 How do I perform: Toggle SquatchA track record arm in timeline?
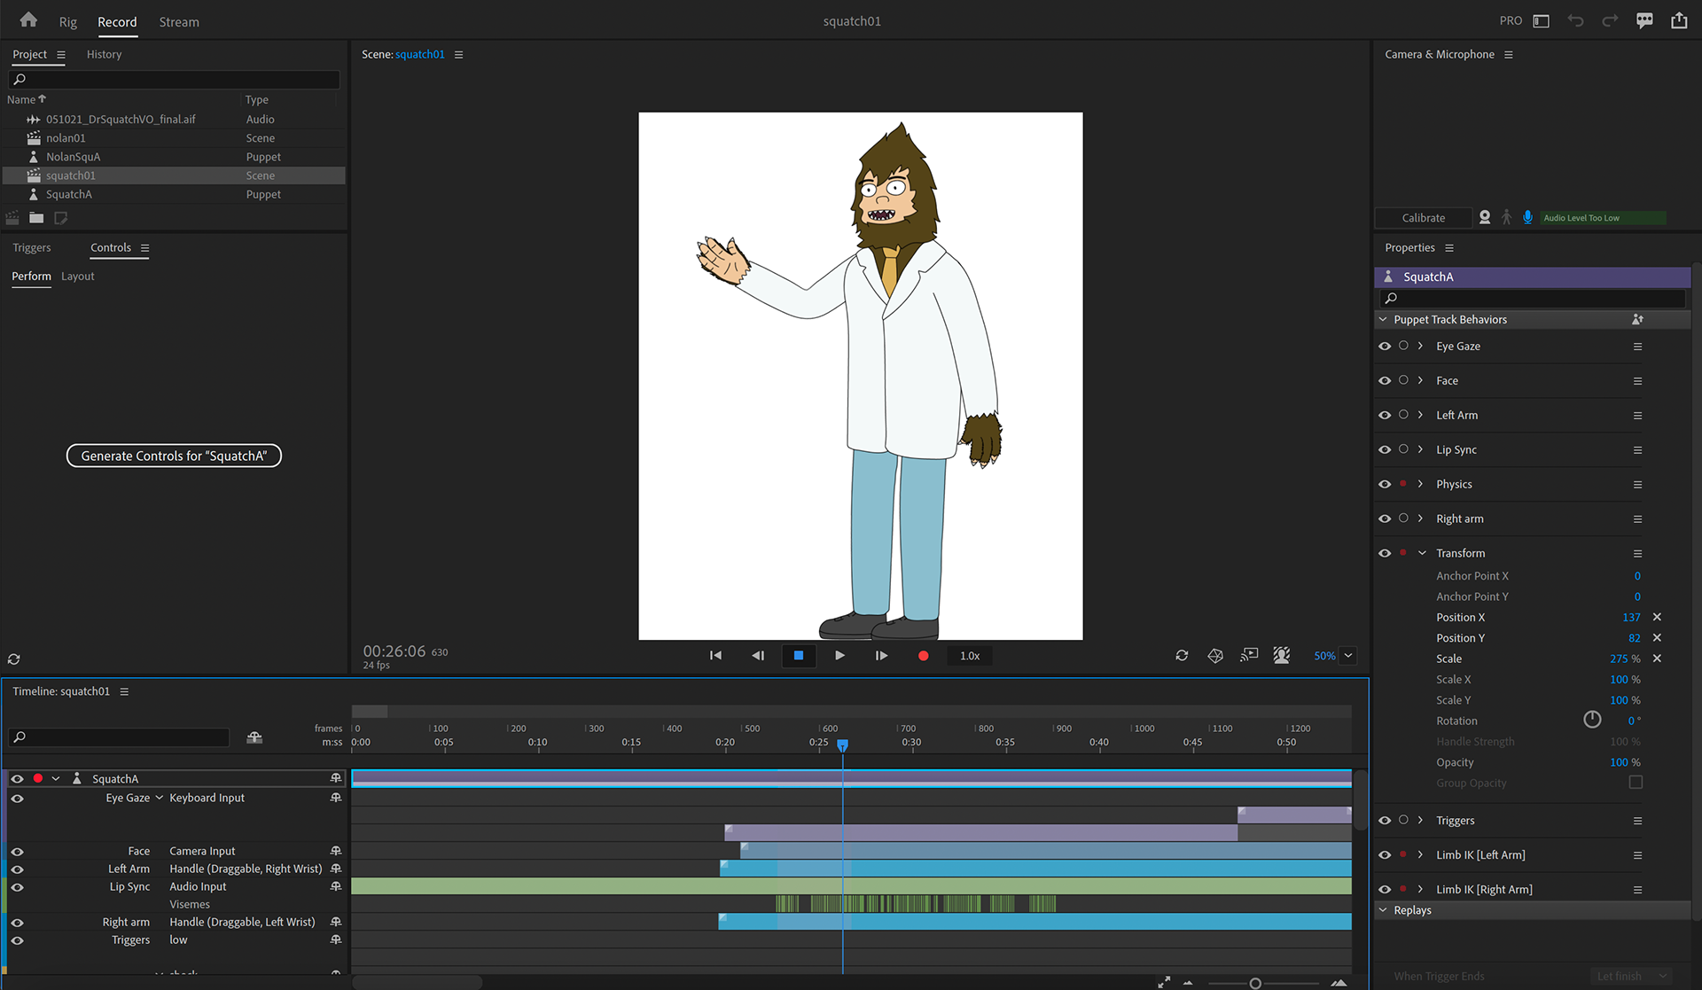38,779
